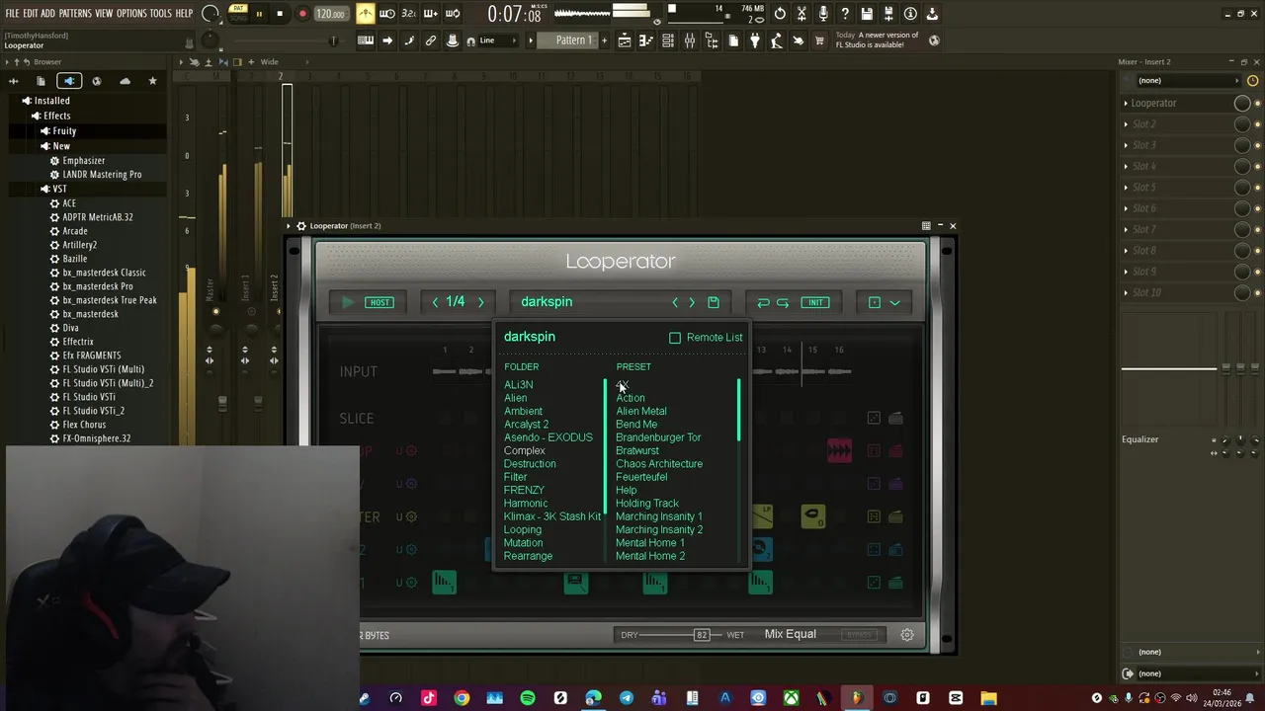Arm the record button
The width and height of the screenshot is (1265, 711).
(302, 14)
